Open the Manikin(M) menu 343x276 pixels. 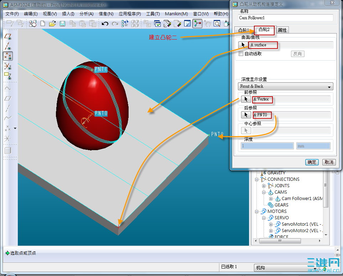click(176, 14)
